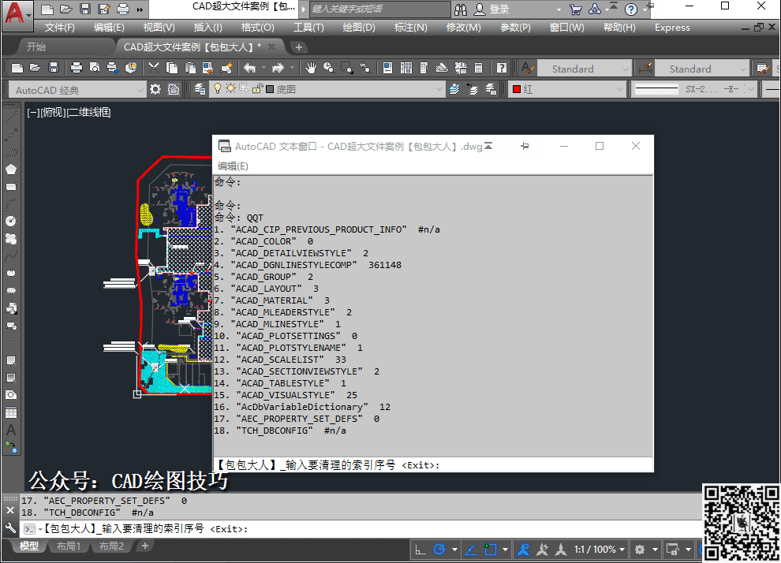Image resolution: width=781 pixels, height=563 pixels.
Task: Open the 底图 layer dropdown
Action: tap(327, 89)
